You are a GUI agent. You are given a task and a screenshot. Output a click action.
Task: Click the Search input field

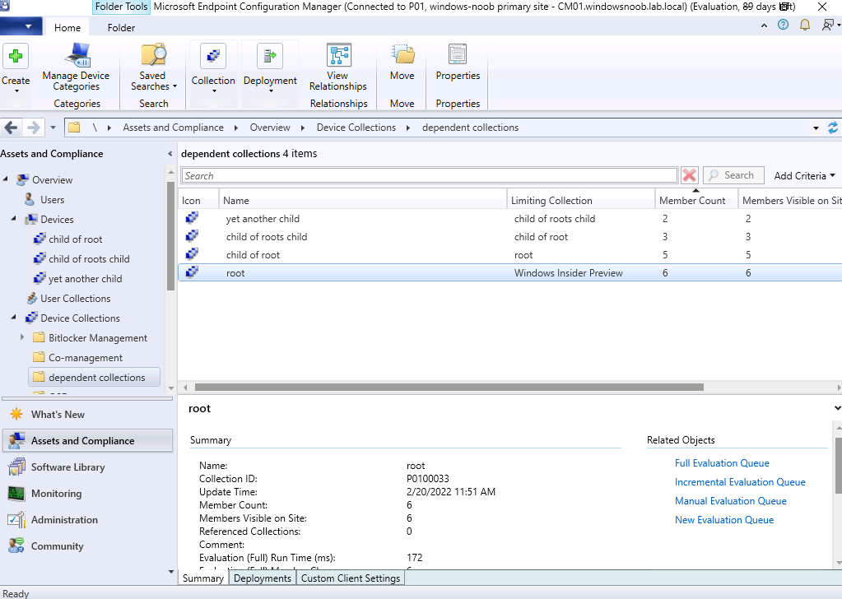pos(430,175)
